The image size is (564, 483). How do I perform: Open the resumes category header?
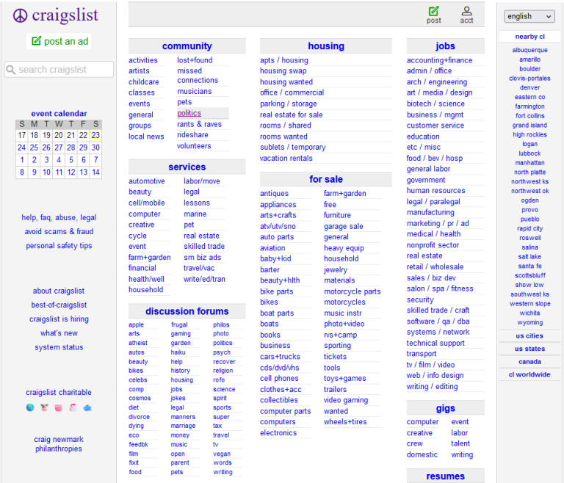[445, 476]
